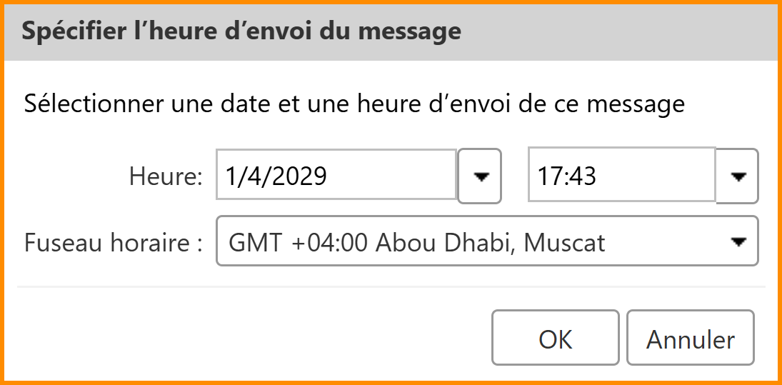Click the triangle icon in the timezone box
Viewport: 782px width, 385px height.
click(738, 243)
